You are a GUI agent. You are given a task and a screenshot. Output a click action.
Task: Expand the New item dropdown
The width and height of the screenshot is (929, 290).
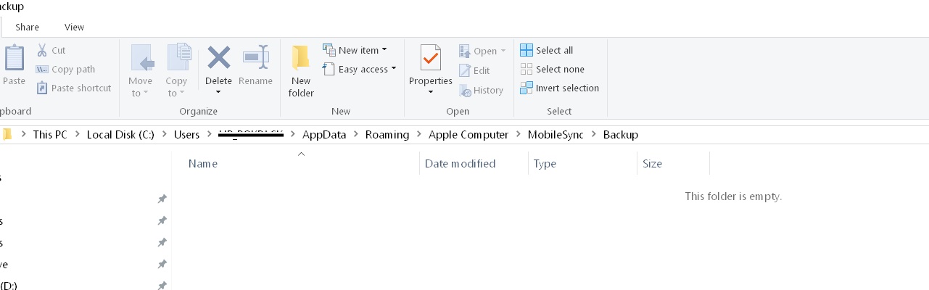[x=355, y=50]
